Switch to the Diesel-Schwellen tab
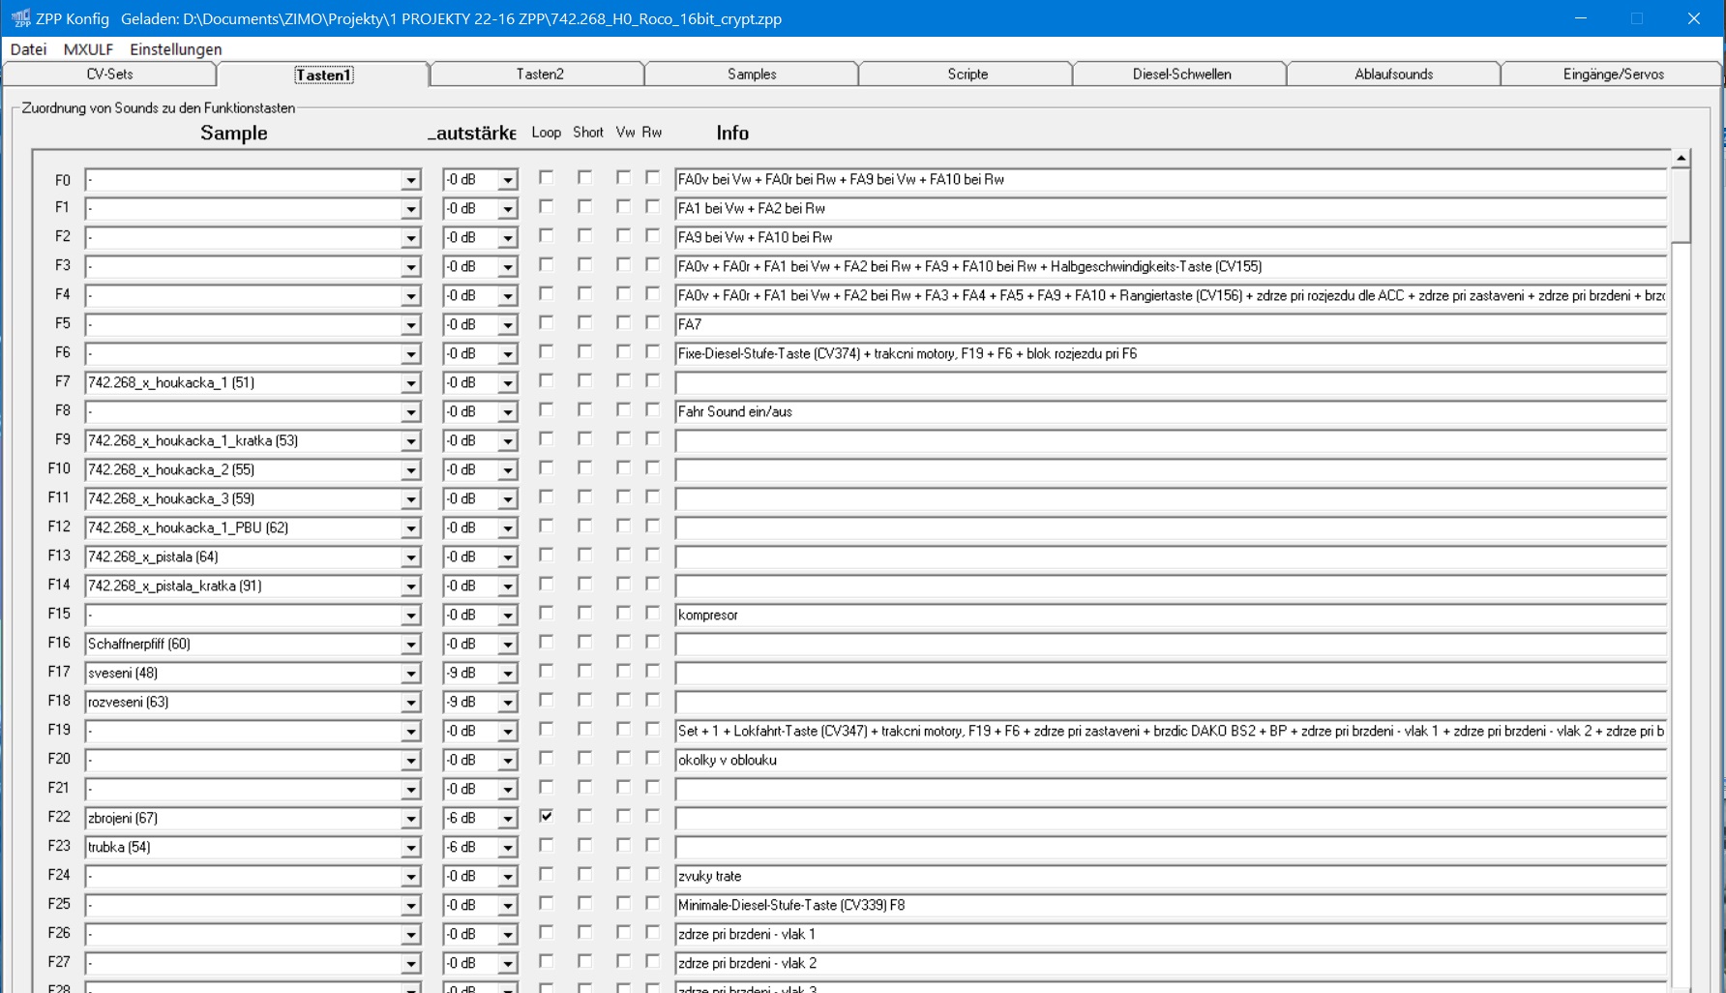 pyautogui.click(x=1180, y=75)
